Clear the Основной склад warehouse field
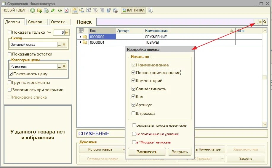 pos(64,45)
